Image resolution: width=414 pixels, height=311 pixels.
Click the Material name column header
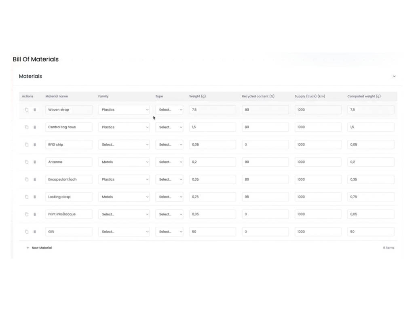[57, 96]
